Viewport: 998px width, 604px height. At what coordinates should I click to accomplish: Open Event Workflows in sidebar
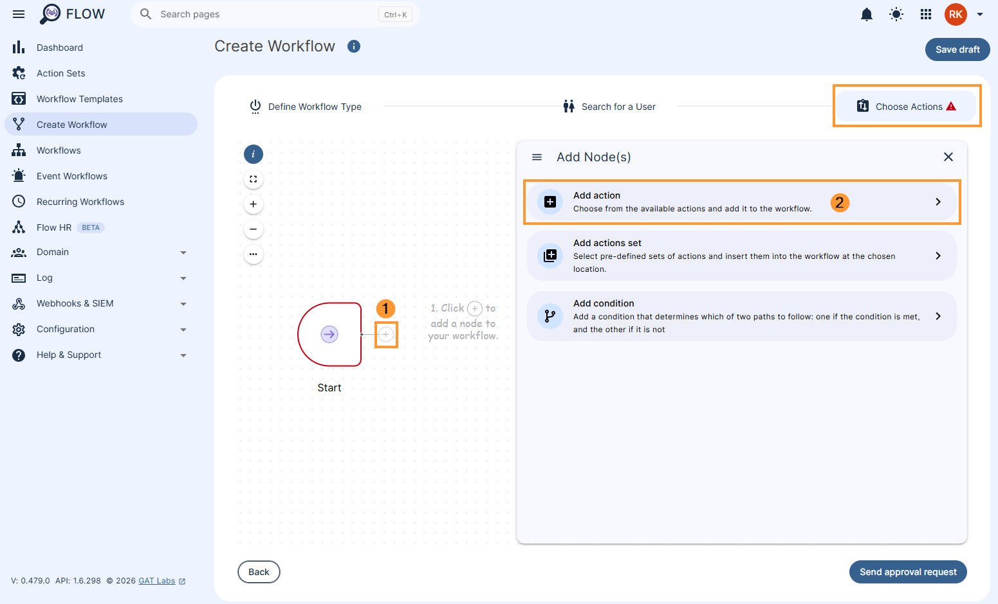(x=101, y=176)
